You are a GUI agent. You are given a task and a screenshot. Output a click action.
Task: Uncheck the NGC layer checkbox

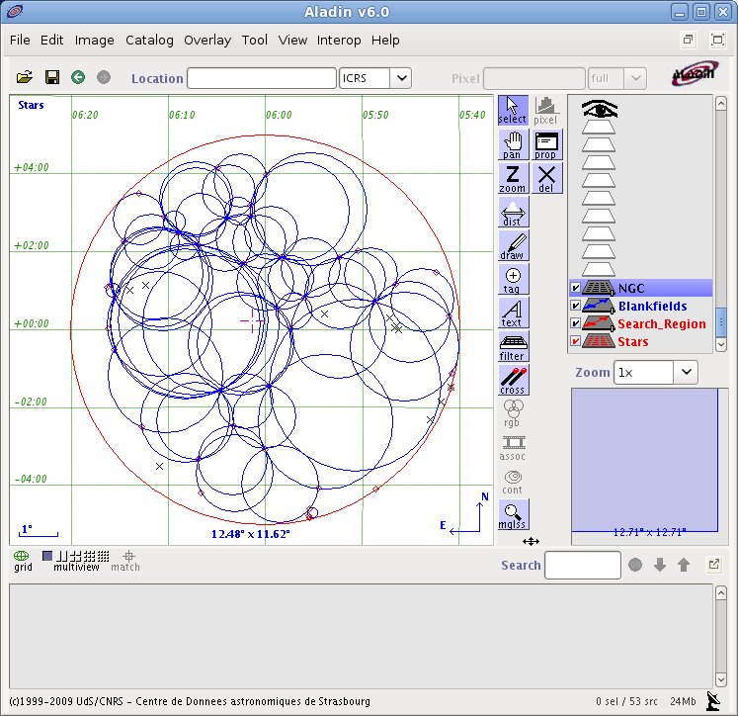point(576,288)
